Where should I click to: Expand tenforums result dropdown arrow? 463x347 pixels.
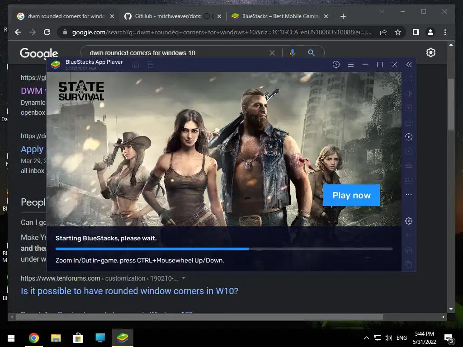pyautogui.click(x=184, y=278)
